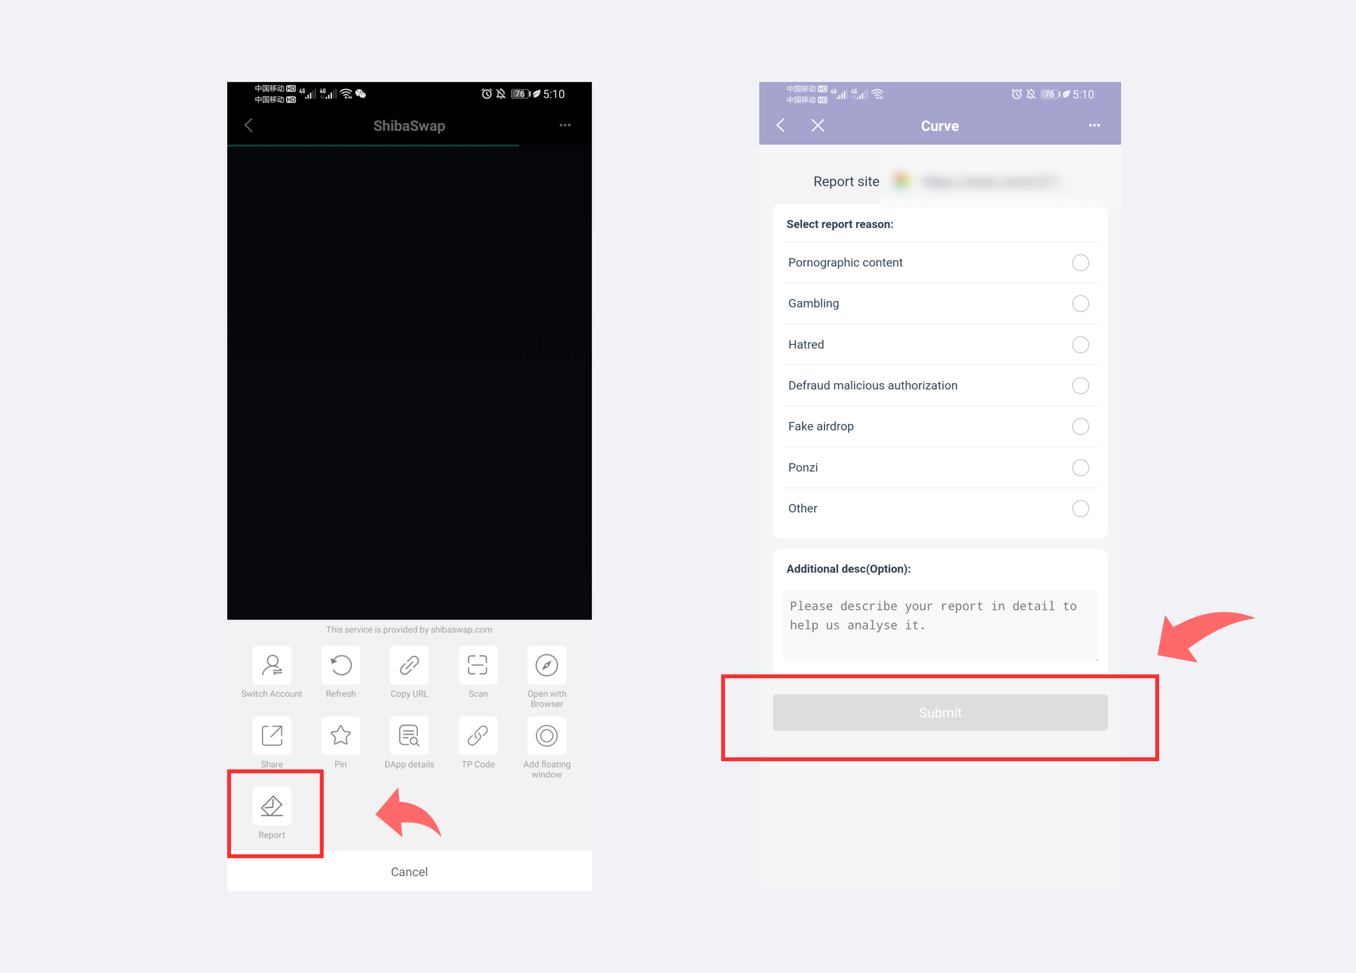Open the Scan icon

[478, 665]
